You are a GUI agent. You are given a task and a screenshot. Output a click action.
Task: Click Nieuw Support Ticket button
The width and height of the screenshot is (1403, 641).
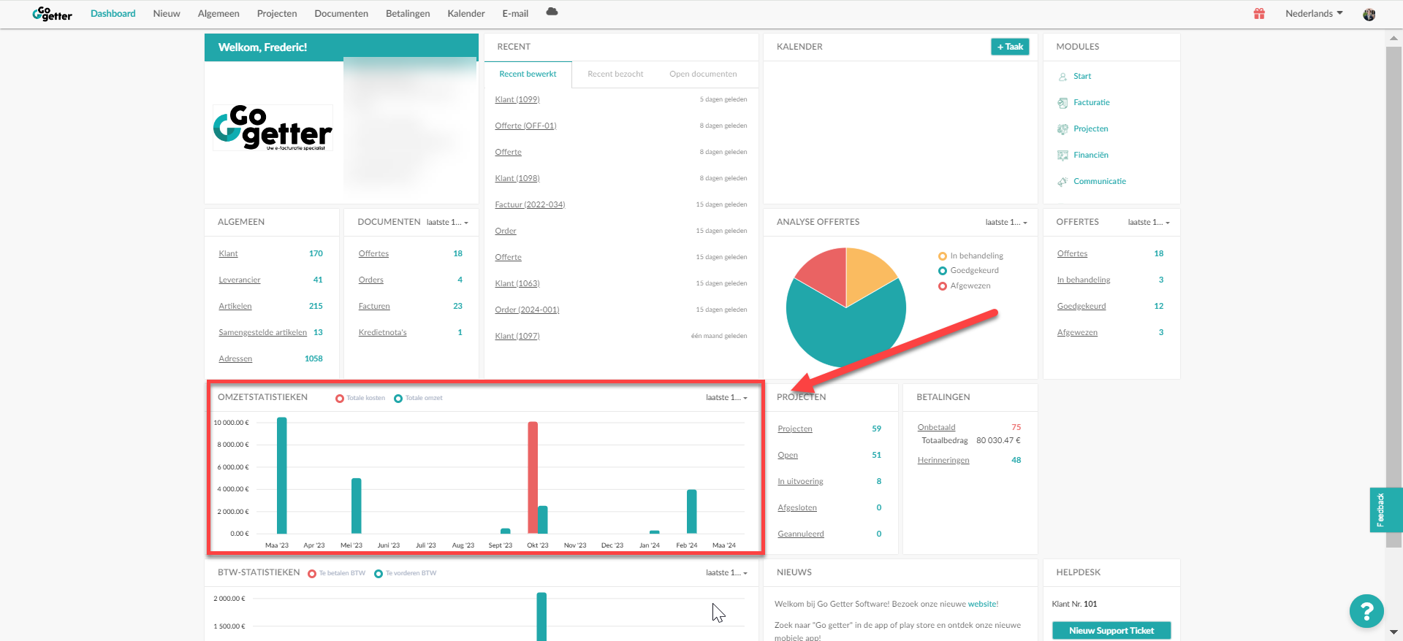click(1111, 631)
